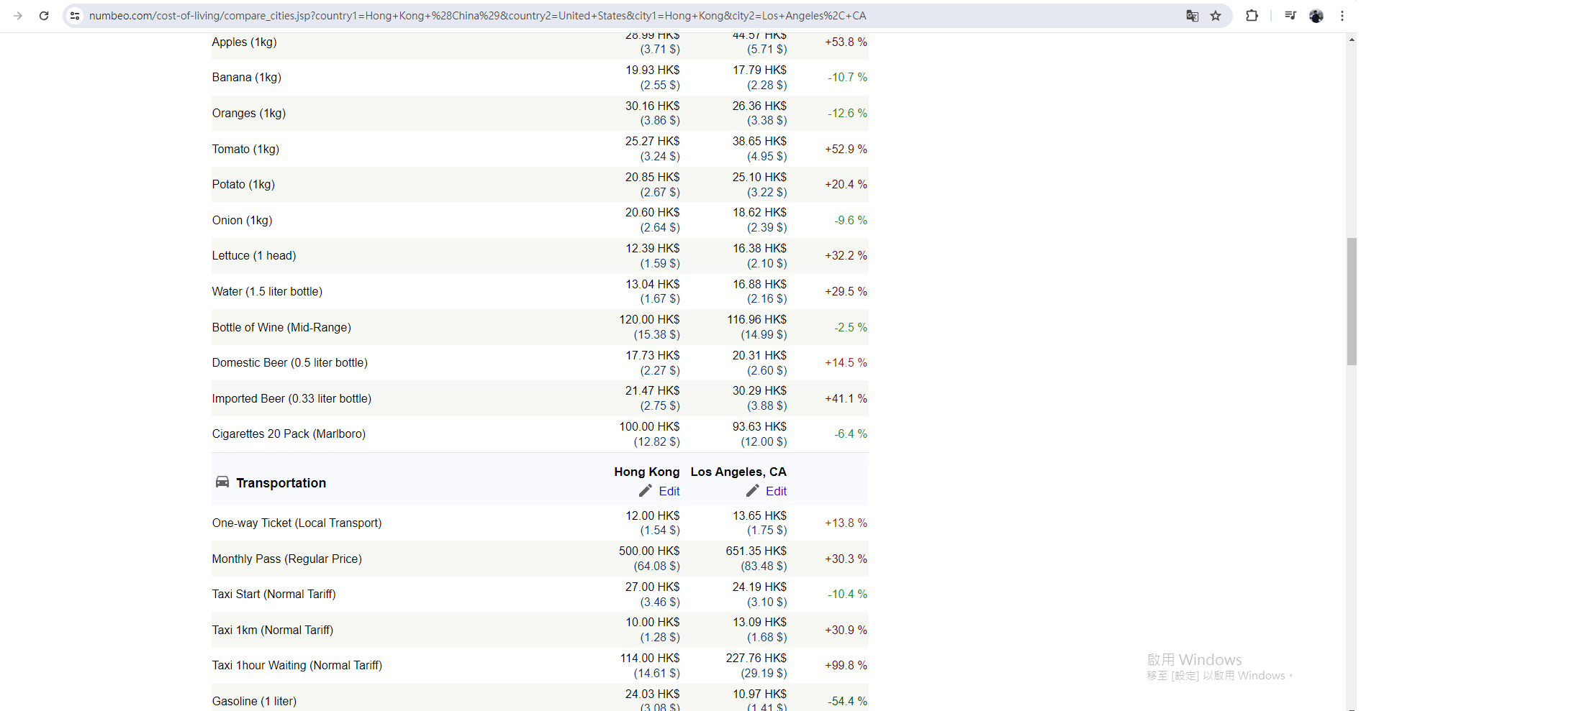This screenshot has height=711, width=1592.
Task: Click the Monthly Pass (Regular Price) row label
Action: (286, 559)
